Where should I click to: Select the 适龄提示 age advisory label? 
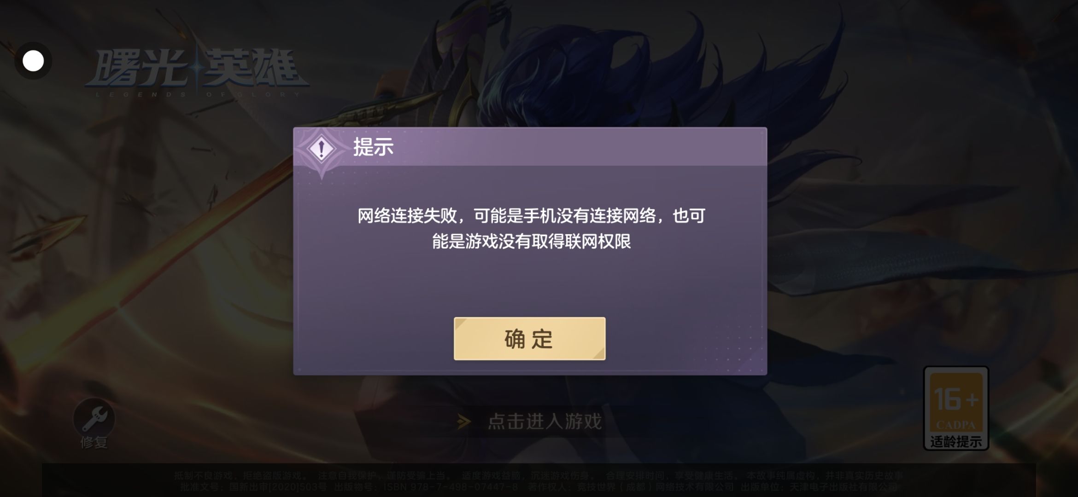pos(956,442)
